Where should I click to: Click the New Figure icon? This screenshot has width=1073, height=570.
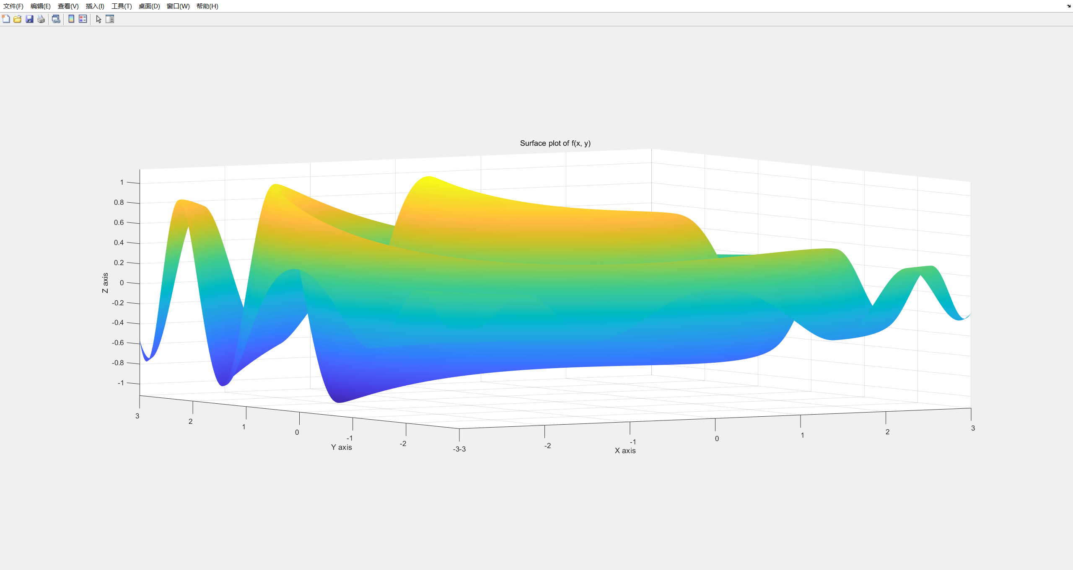(x=6, y=19)
